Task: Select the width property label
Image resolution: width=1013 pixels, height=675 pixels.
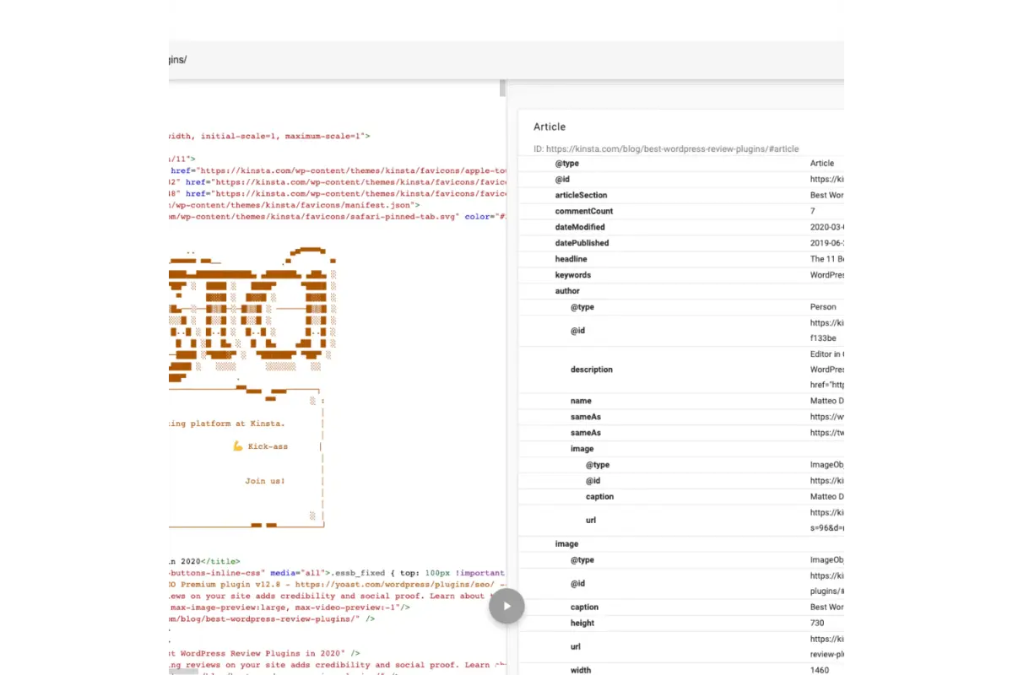Action: [581, 671]
